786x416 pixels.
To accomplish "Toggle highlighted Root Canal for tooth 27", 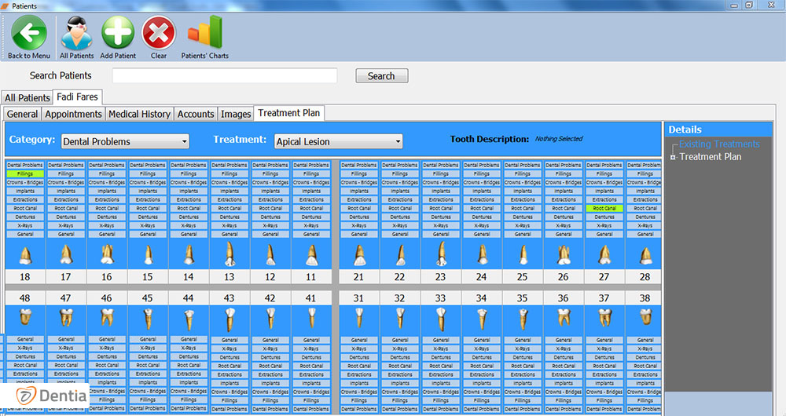I will point(604,208).
